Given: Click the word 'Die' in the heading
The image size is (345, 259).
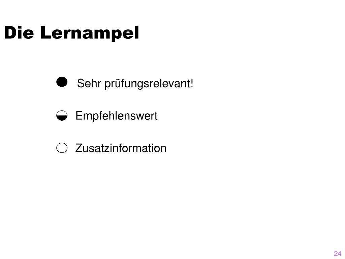Looking at the screenshot, I should tap(19, 33).
